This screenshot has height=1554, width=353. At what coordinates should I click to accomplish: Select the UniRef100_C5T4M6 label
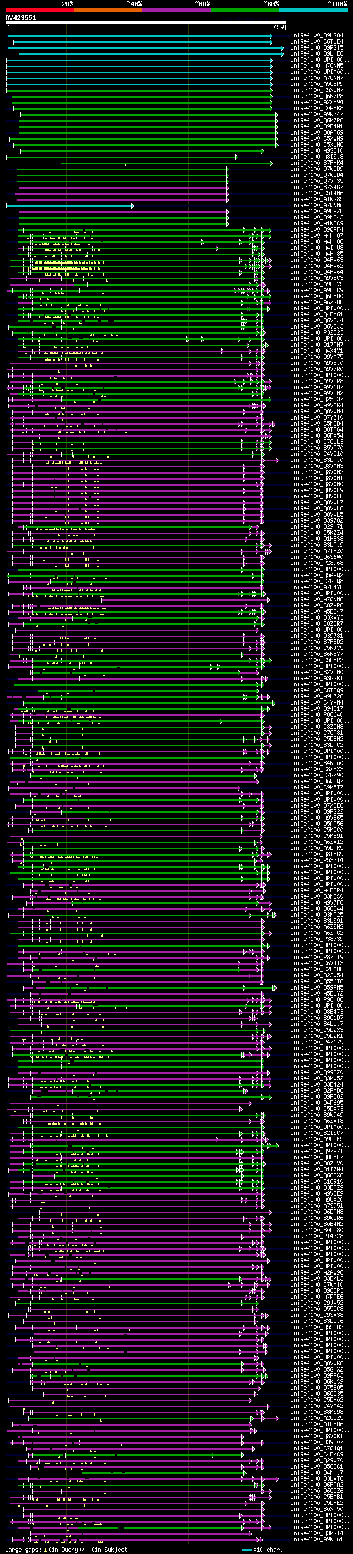click(317, 193)
